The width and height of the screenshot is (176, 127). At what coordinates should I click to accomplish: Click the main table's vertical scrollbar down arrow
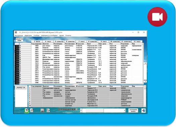[145, 82]
